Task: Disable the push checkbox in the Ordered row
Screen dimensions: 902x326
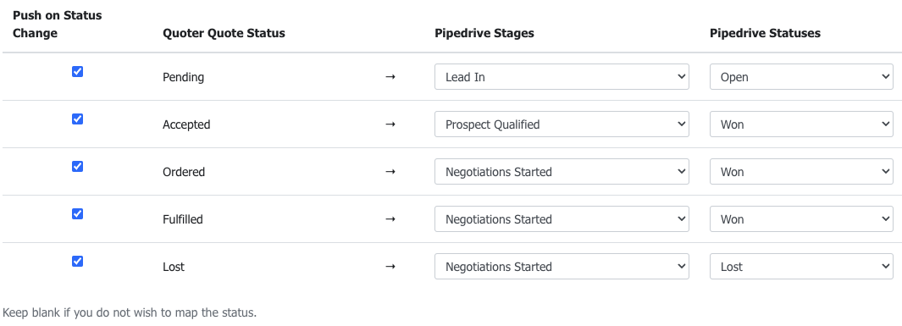Action: pyautogui.click(x=77, y=166)
